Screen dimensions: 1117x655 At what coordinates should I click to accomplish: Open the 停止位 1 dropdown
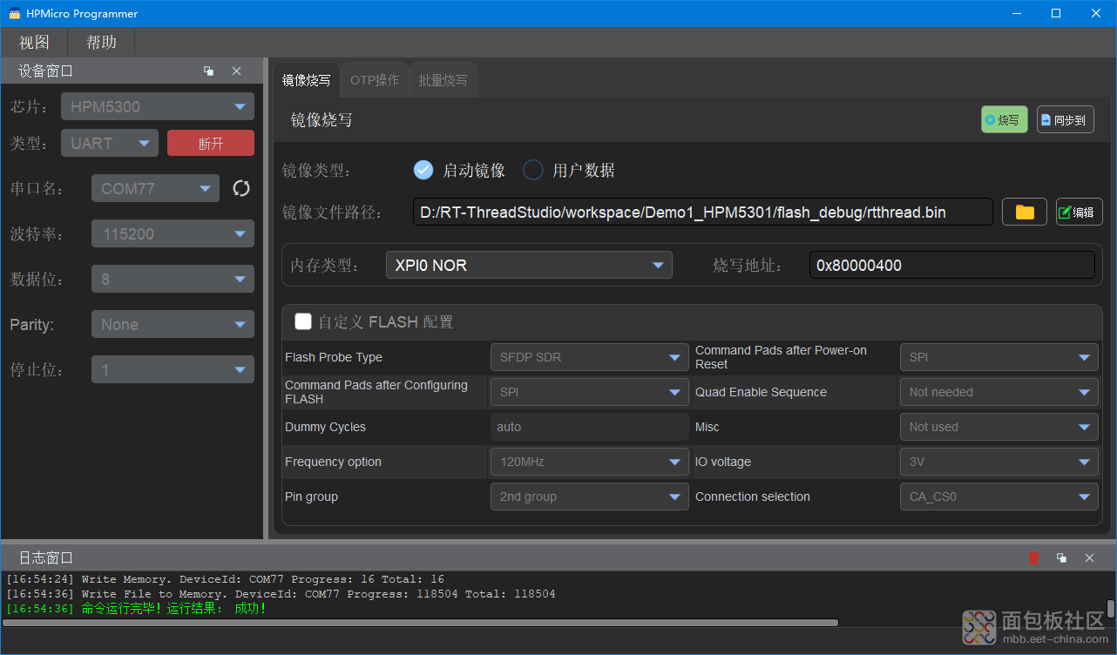[173, 369]
